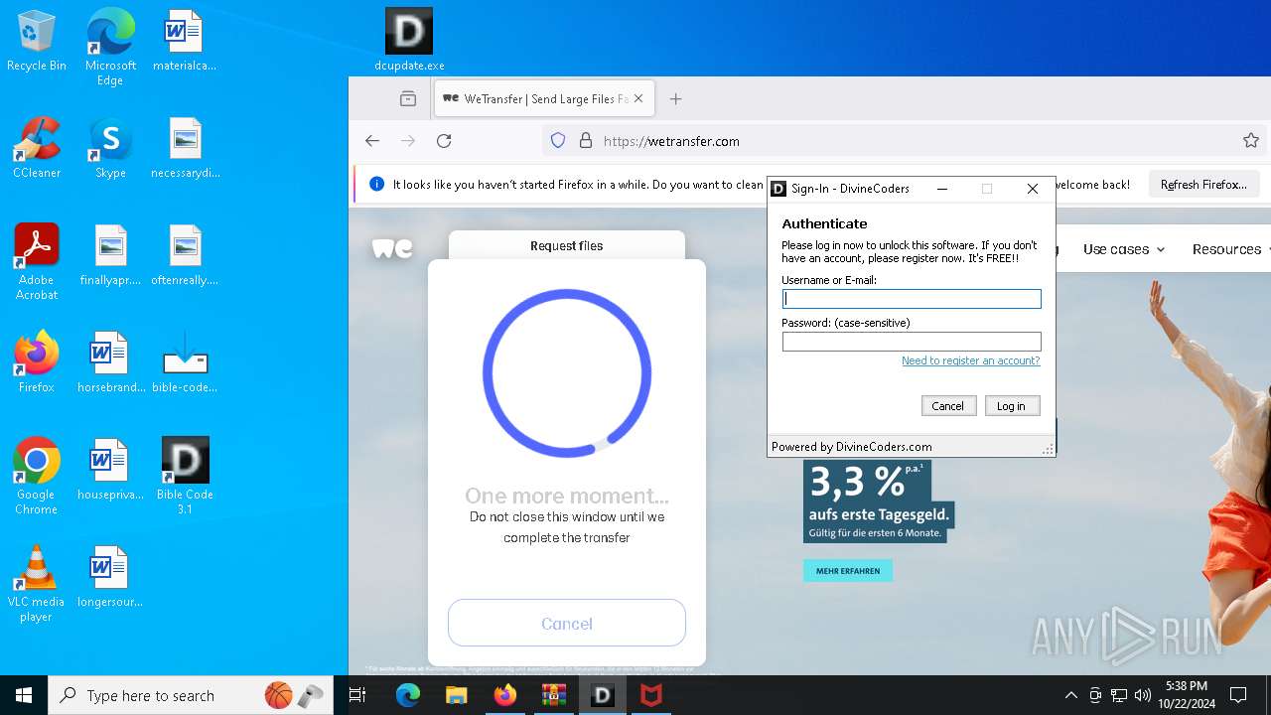Click the transfer progress circle
The width and height of the screenshot is (1271, 715).
pos(567,373)
